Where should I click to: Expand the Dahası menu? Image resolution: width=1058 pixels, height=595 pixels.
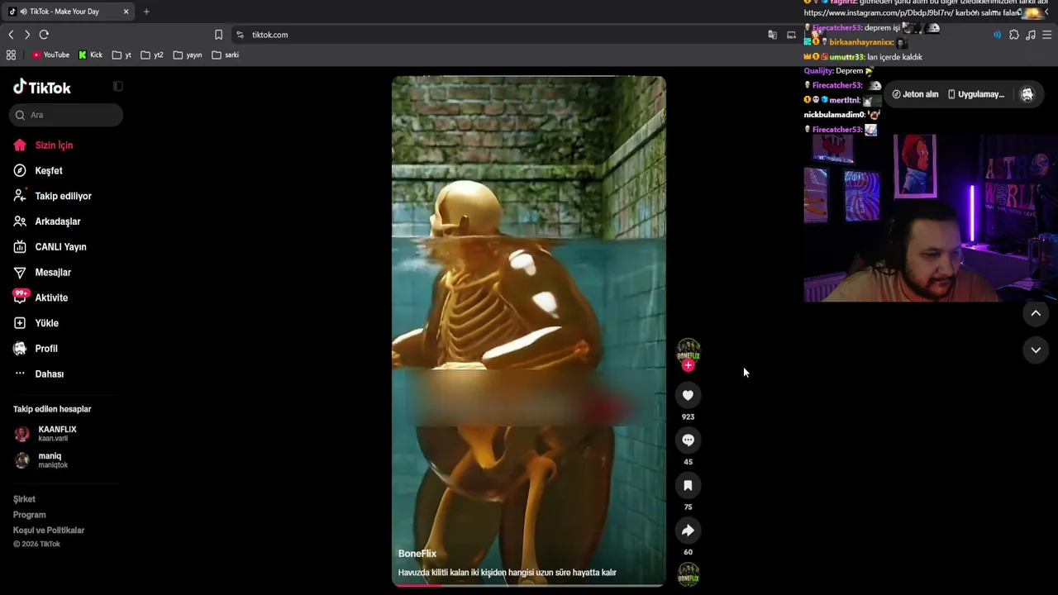click(x=50, y=374)
